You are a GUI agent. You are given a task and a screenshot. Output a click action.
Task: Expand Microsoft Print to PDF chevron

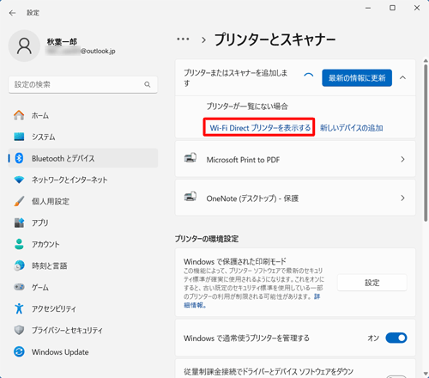pyautogui.click(x=402, y=159)
